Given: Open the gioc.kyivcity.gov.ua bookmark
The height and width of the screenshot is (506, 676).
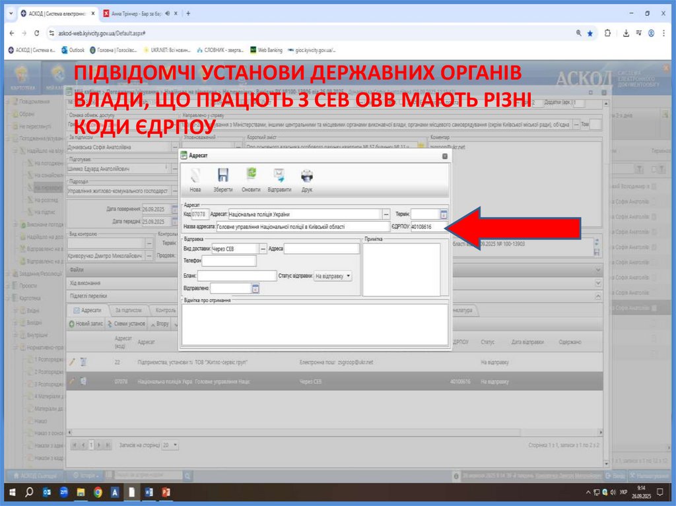Looking at the screenshot, I should (312, 50).
